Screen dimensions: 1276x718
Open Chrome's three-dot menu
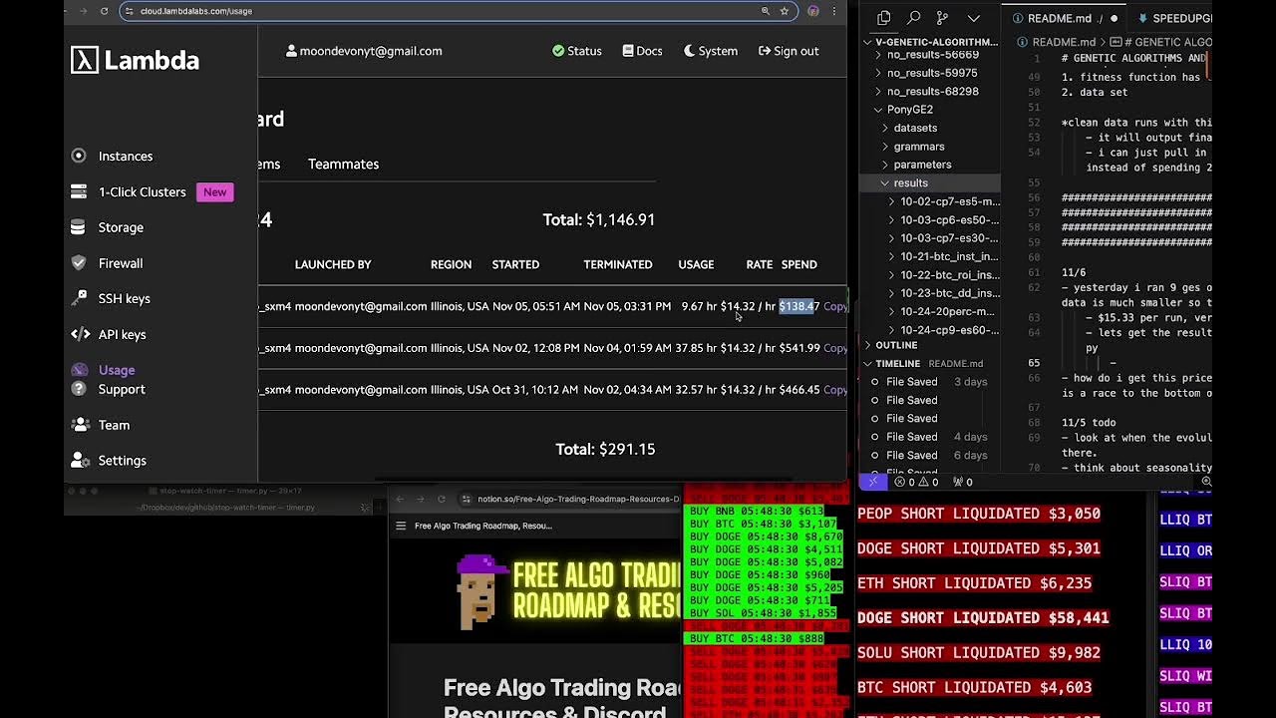click(x=834, y=11)
